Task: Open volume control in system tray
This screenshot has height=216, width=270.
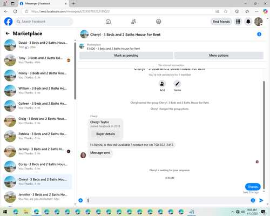Action: click(243, 212)
